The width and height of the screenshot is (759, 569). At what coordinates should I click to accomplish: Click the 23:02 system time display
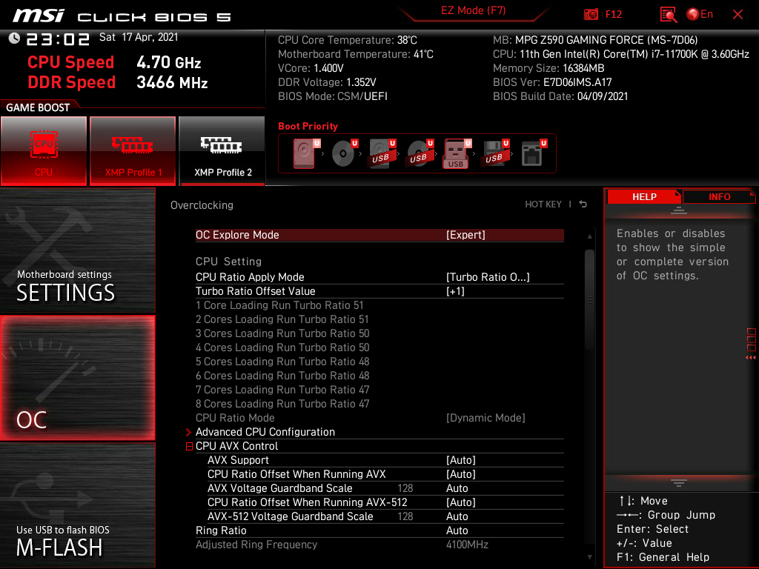coord(58,39)
